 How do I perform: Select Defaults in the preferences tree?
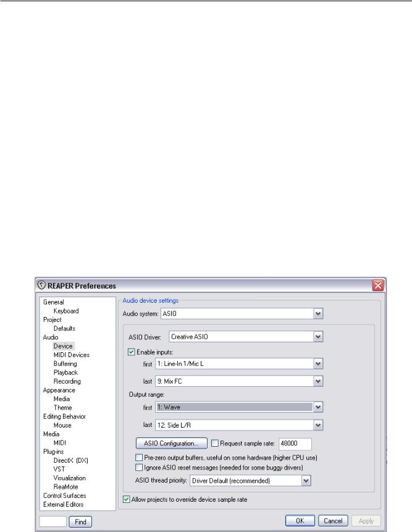pyautogui.click(x=64, y=329)
